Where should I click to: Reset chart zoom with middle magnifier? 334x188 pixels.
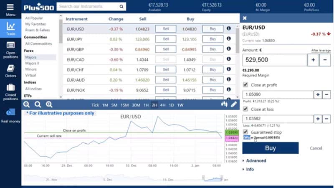point(38,104)
